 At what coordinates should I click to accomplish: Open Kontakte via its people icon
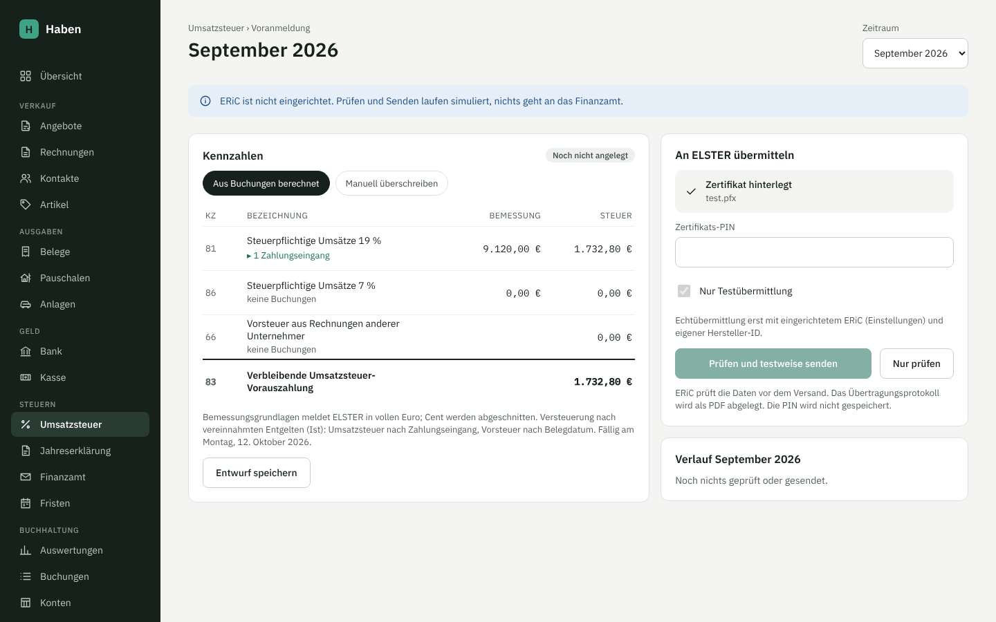pos(26,178)
